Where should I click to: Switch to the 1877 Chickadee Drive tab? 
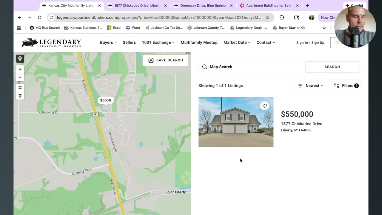(137, 6)
